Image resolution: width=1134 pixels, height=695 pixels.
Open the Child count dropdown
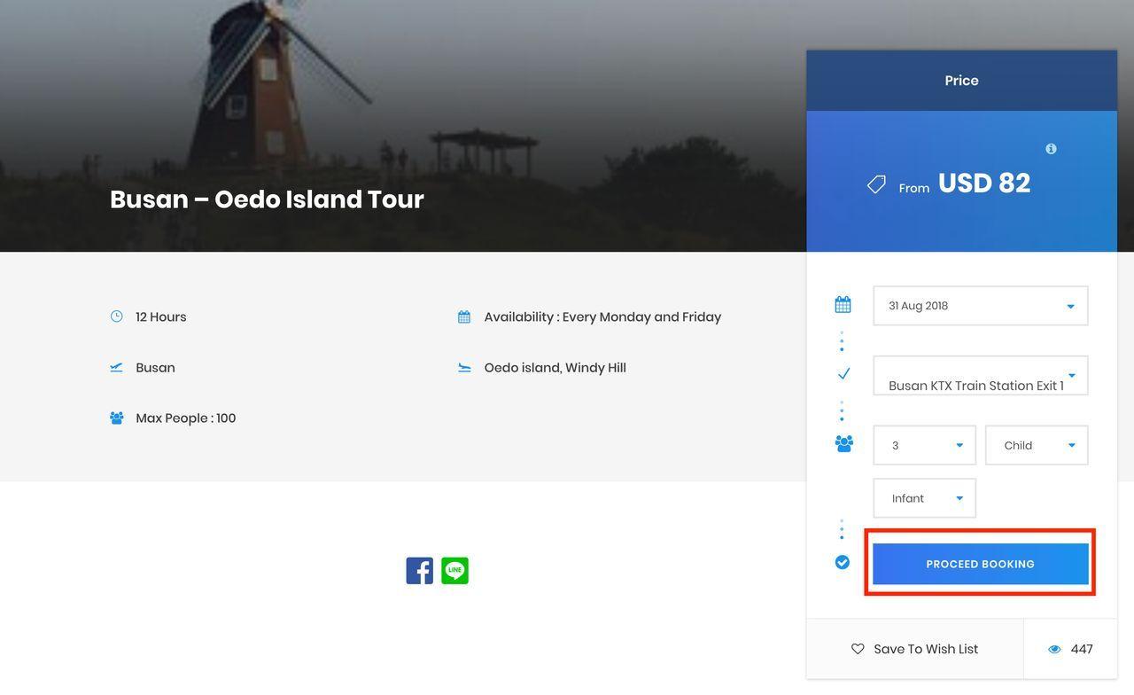pos(1036,445)
